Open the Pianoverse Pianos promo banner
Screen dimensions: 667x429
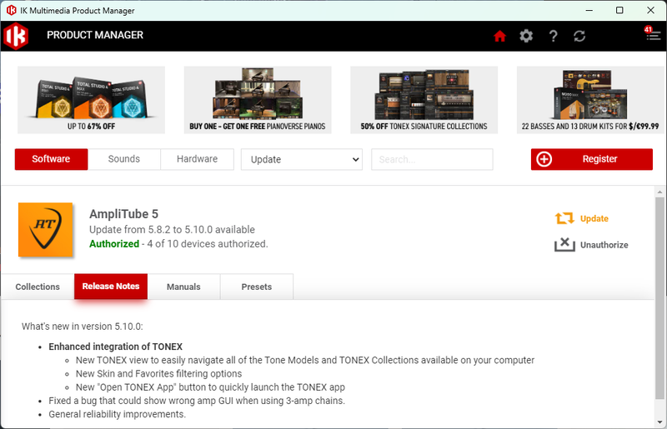click(258, 100)
